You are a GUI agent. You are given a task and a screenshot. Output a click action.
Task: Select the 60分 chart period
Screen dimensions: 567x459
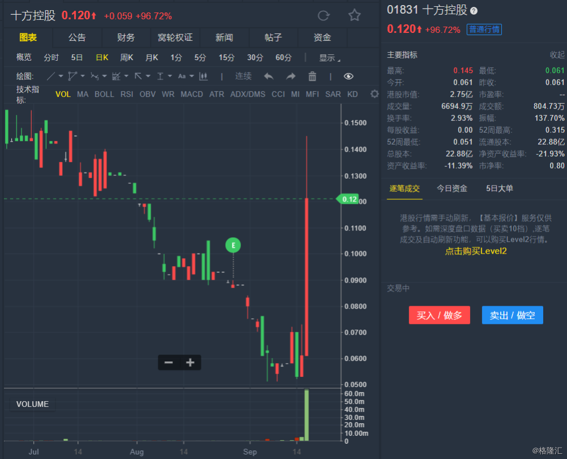coord(283,57)
